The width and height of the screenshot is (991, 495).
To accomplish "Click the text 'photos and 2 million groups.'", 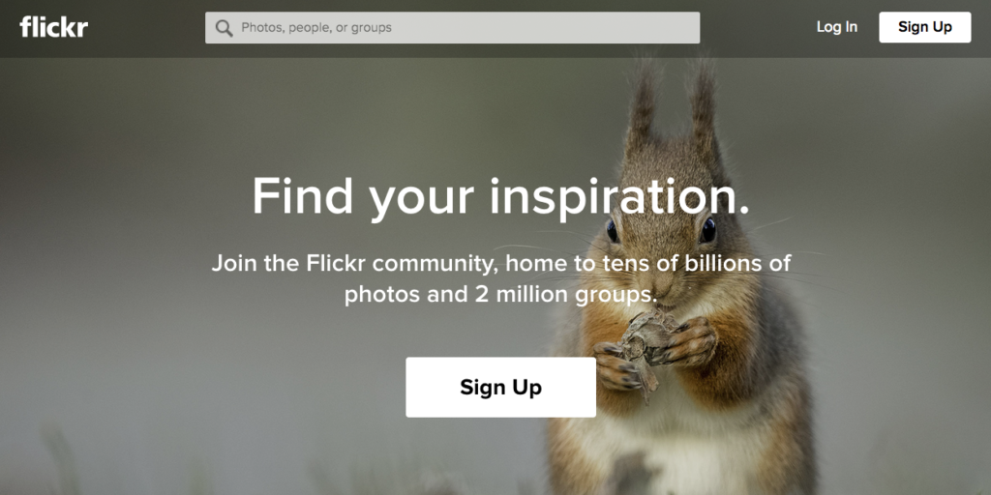I will click(501, 294).
